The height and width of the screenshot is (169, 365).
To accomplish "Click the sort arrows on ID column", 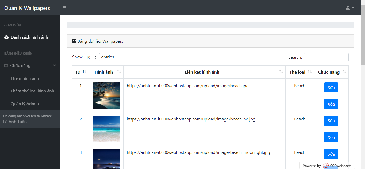I will [84, 71].
